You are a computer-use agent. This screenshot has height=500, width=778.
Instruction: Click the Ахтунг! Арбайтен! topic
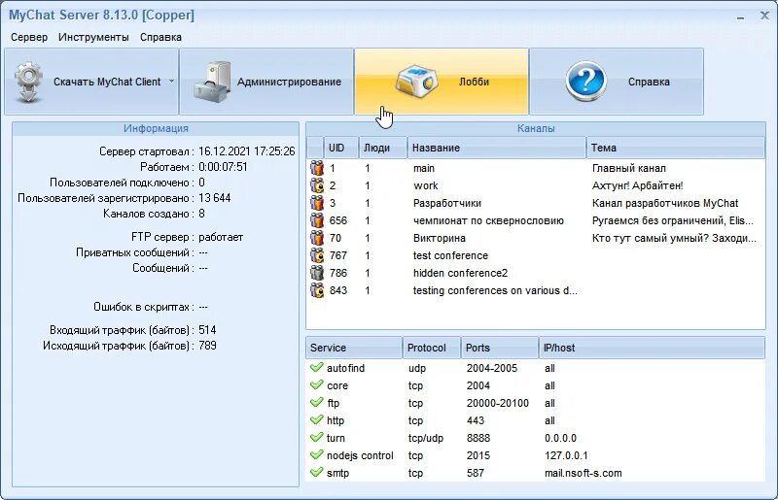click(x=637, y=185)
